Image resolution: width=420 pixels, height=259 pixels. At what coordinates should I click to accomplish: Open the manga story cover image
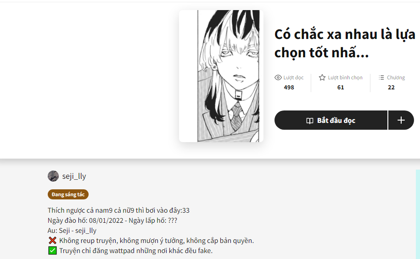click(221, 76)
